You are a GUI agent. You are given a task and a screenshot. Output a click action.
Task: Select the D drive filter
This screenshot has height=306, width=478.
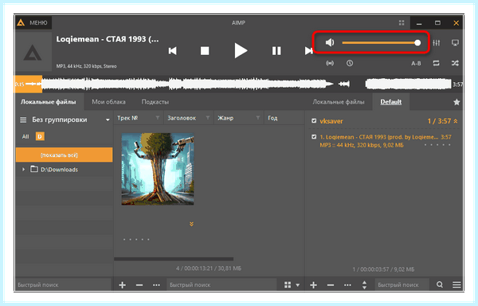pyautogui.click(x=40, y=136)
